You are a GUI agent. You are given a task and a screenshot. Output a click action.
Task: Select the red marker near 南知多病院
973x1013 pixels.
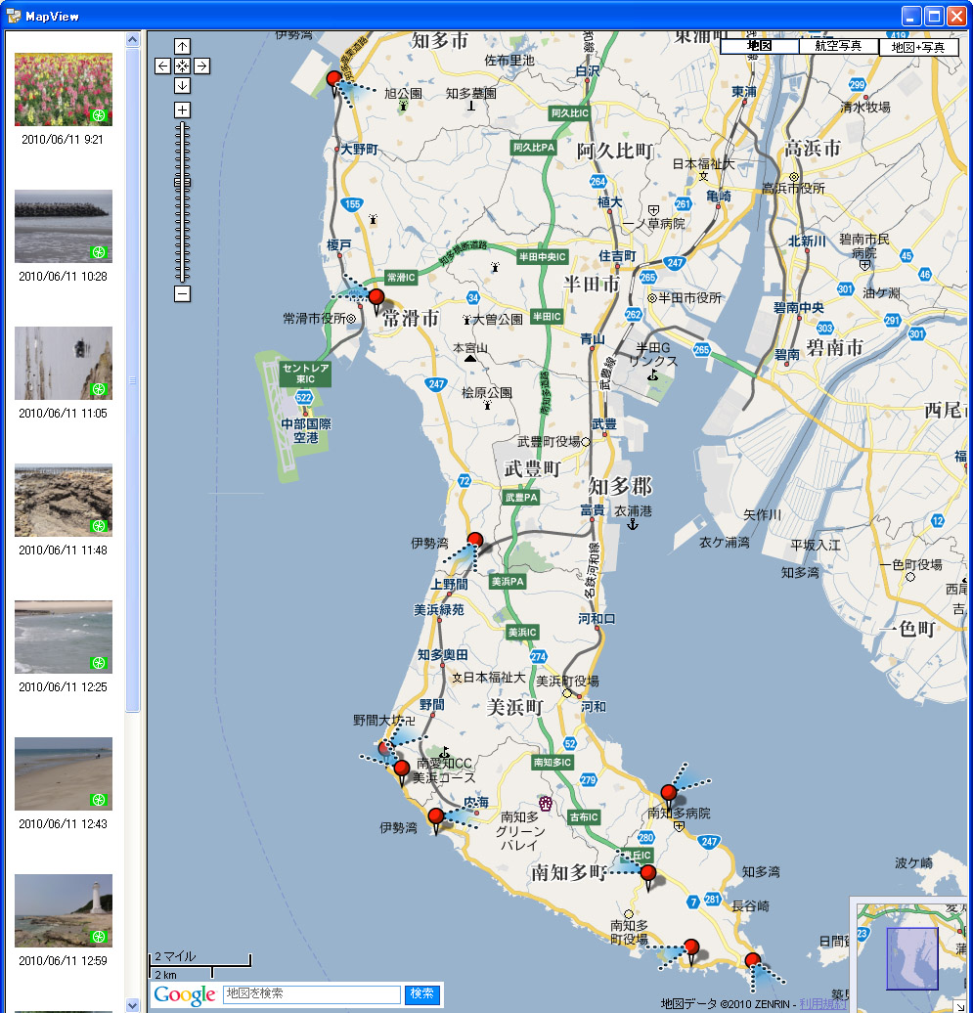click(x=669, y=794)
